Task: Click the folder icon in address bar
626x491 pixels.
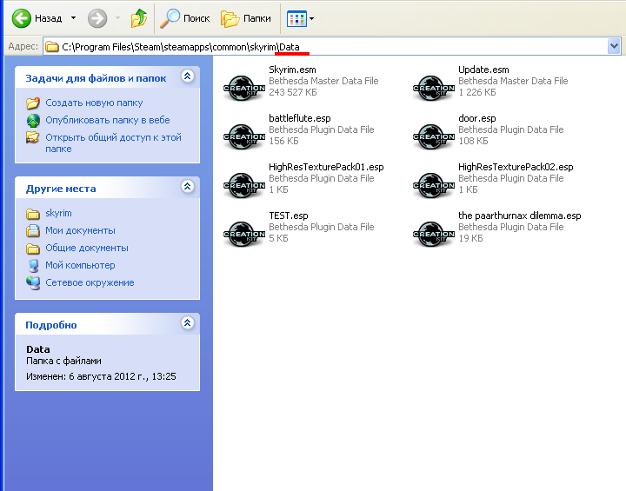Action: [51, 47]
